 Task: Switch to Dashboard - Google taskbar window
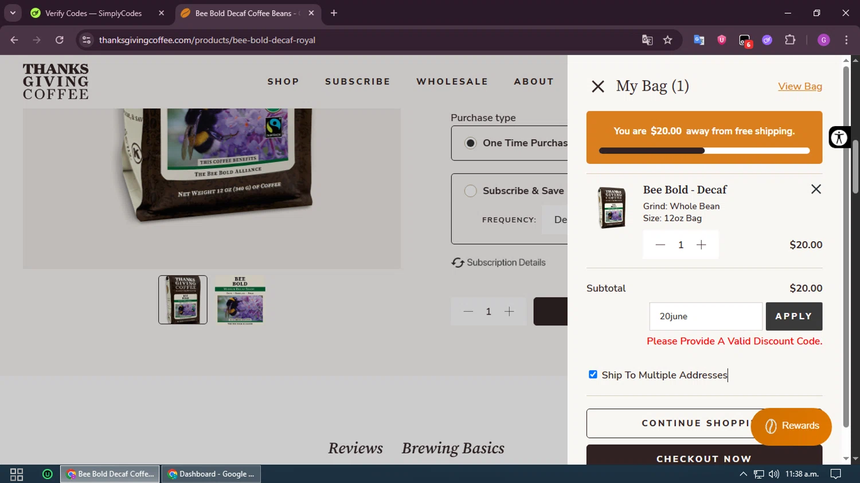tap(212, 474)
